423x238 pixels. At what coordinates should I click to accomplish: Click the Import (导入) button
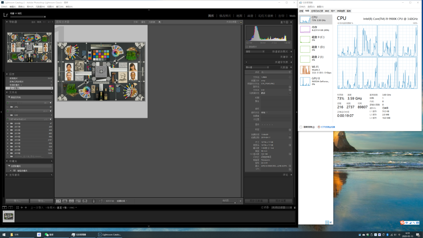(17, 201)
